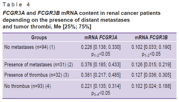Click the p3–4<0.05 note in last row
The width and height of the screenshot is (179, 102).
tap(101, 93)
